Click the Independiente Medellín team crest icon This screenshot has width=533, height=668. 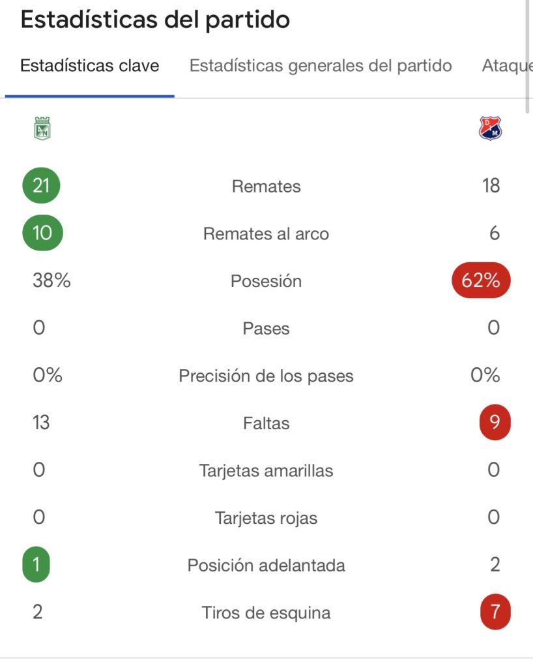point(490,129)
